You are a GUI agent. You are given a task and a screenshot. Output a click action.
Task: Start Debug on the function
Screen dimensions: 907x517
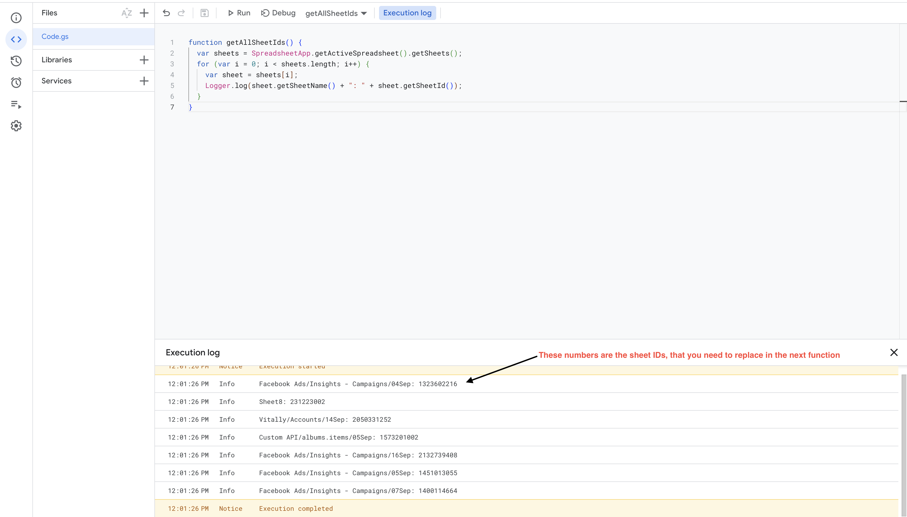pyautogui.click(x=278, y=13)
